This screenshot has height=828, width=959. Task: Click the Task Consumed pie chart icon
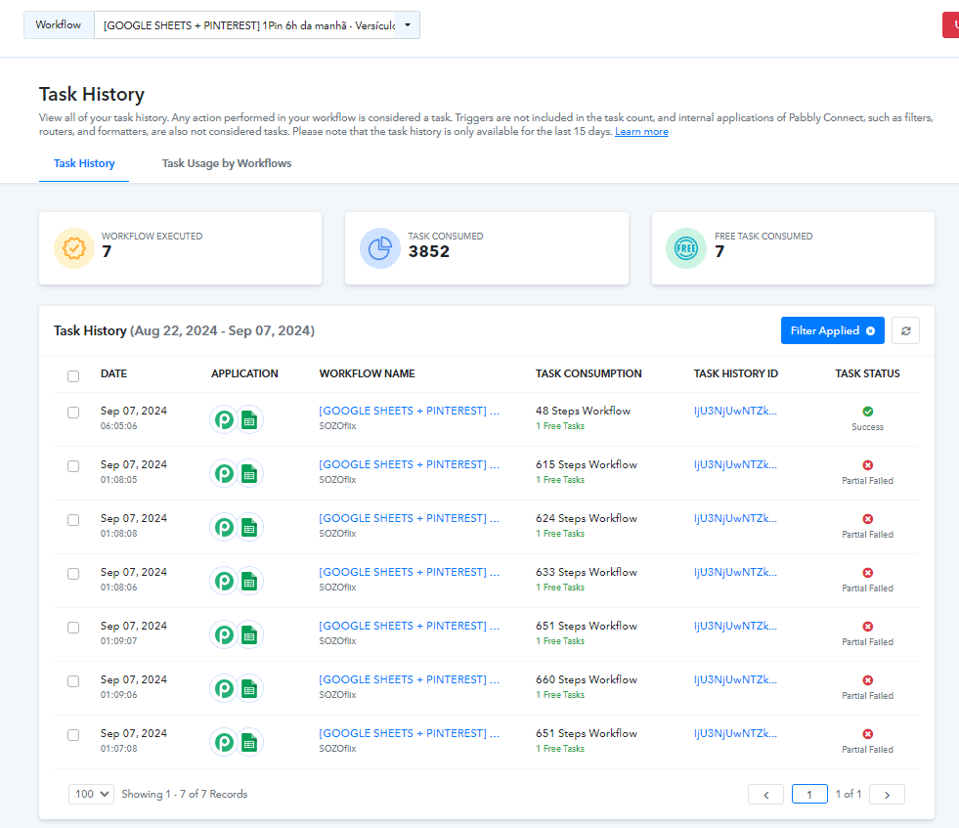pos(380,247)
